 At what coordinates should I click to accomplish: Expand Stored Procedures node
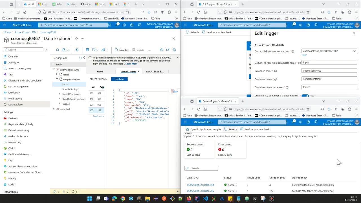pyautogui.click(x=60, y=94)
